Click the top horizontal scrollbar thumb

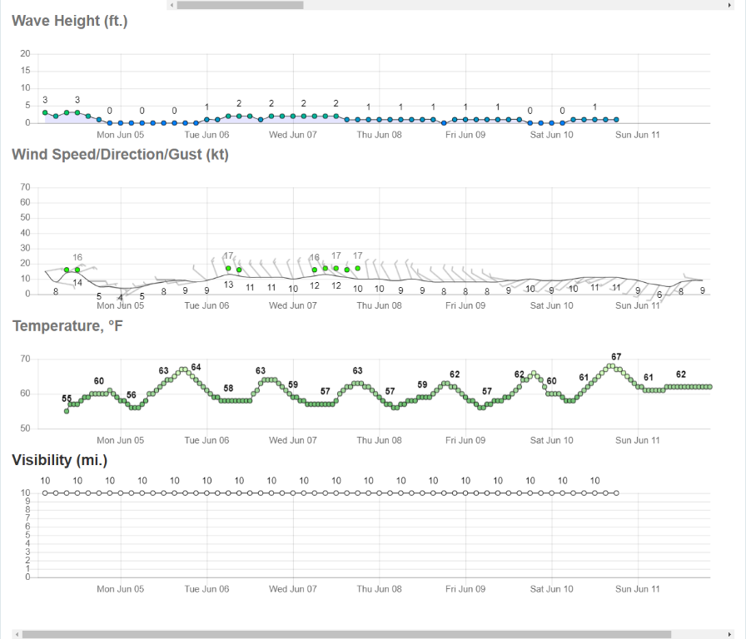coord(240,5)
